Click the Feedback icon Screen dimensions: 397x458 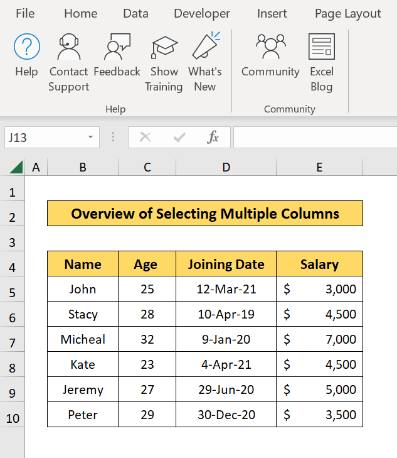pyautogui.click(x=117, y=47)
